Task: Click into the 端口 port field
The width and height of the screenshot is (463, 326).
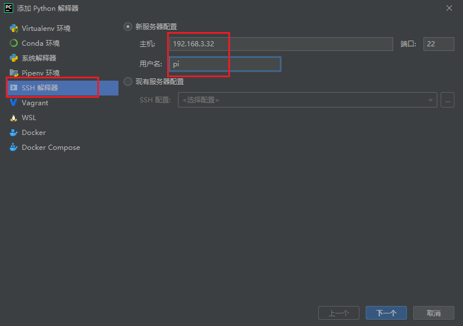Action: coord(438,44)
